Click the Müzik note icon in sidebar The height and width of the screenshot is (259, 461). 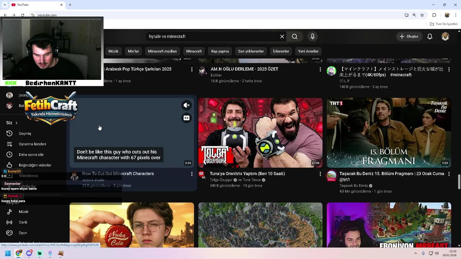[9, 212]
